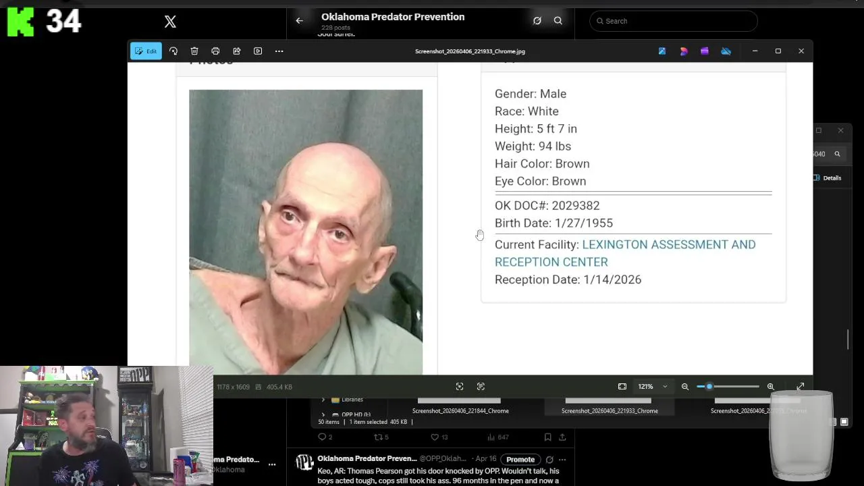
Task: Expand the OPP HD drive in File Explorer
Action: 323,414
